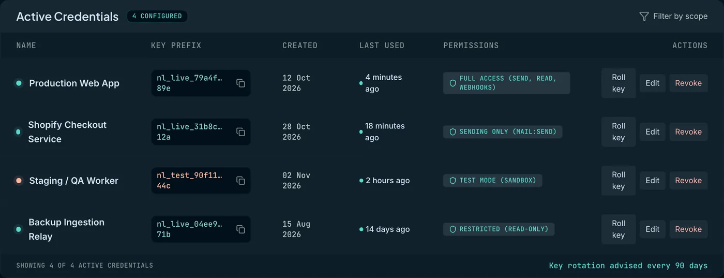Click the nl_live_31b8c key prefix text
The image size is (724, 278).
pos(190,132)
